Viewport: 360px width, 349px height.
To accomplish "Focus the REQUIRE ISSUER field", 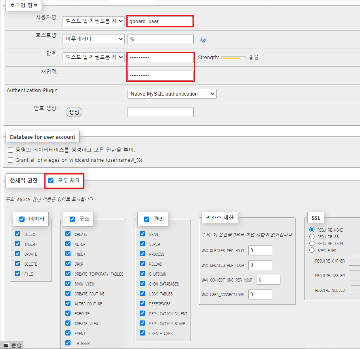I will point(354,275).
